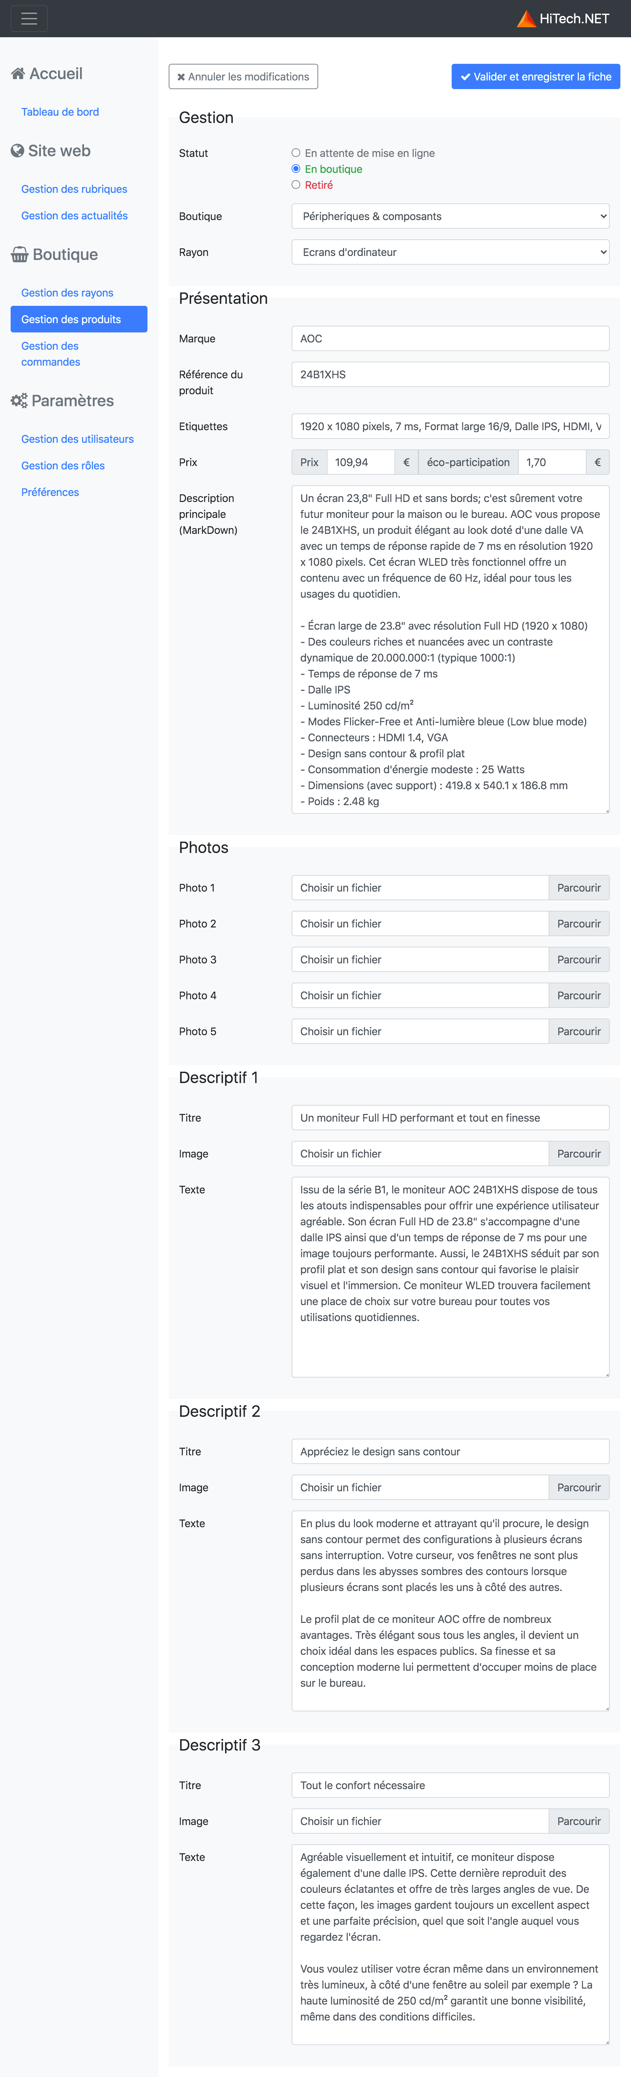Screen dimensions: 631x2077
Task: Open the Rayon dropdown 'Ecrans d'ordinateur'
Action: (450, 252)
